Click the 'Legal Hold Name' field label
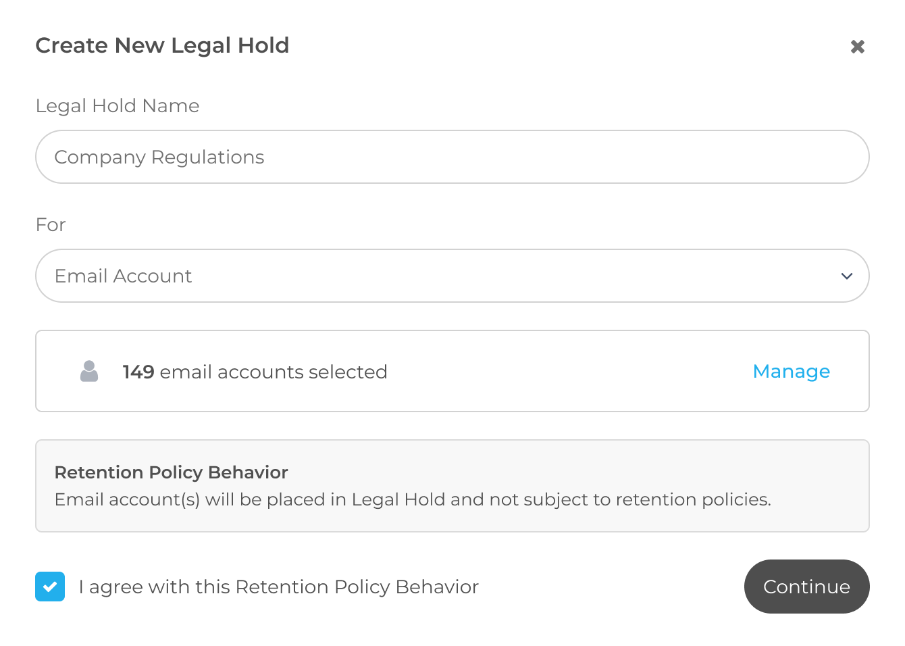 click(x=117, y=105)
